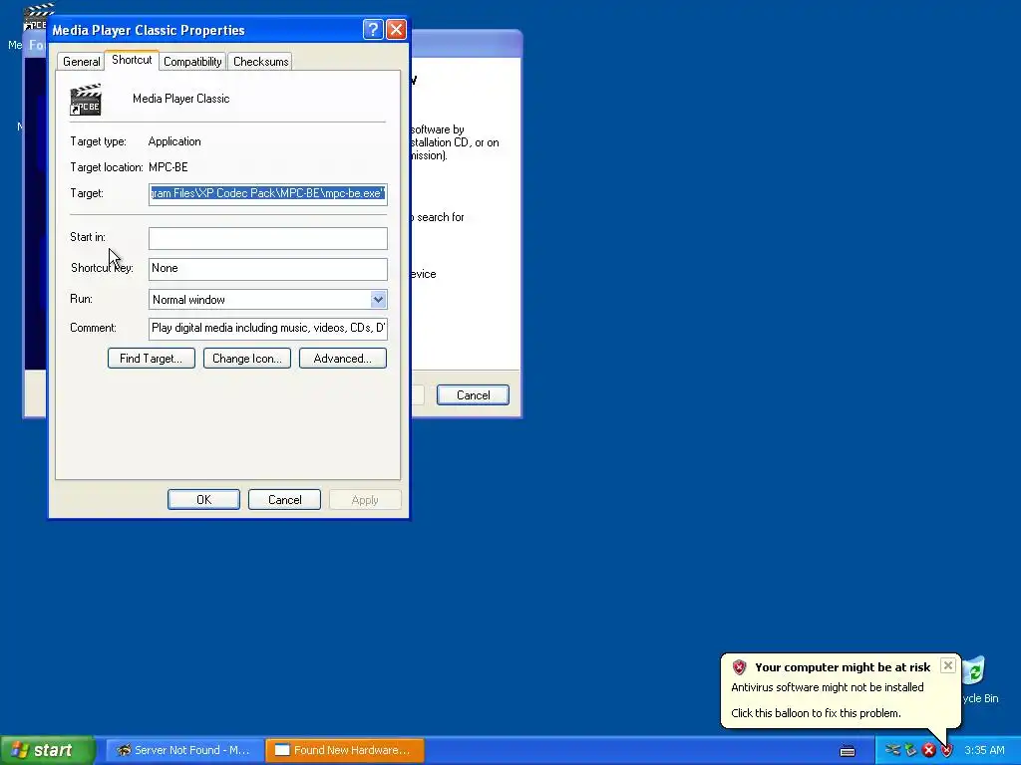Switch to the General tab
This screenshot has width=1021, height=765.
pos(82,61)
